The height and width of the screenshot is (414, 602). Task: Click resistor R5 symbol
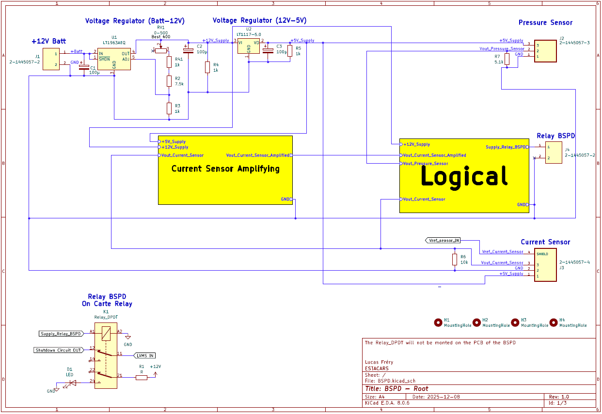coord(290,51)
